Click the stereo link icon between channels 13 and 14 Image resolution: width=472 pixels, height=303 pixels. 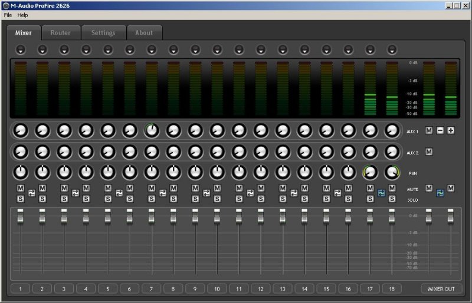pyautogui.click(x=294, y=193)
